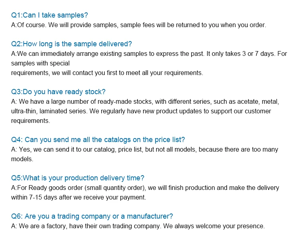This screenshot has width=299, height=243.
Task: Click the line mentioning acetate, metal series
Action: (x=145, y=102)
